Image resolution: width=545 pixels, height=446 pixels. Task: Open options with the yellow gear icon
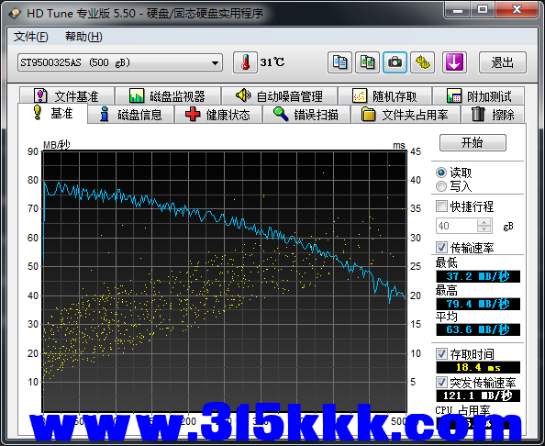(x=423, y=62)
